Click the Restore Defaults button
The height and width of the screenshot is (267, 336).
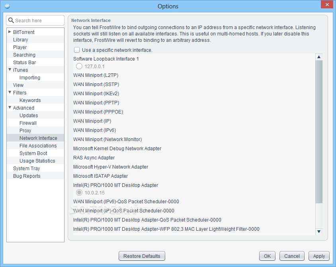pos(142,256)
